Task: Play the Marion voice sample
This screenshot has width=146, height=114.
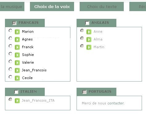Action: tap(17, 32)
